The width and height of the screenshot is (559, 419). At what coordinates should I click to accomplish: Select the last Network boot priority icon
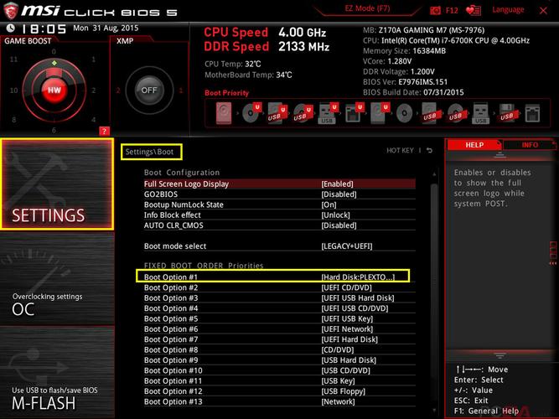[x=532, y=113]
